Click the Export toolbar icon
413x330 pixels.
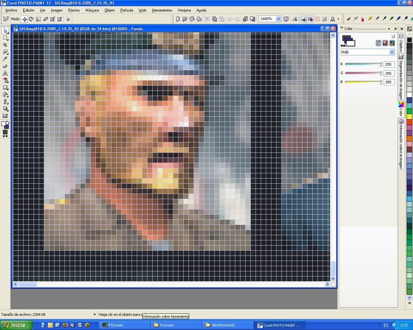[x=252, y=19]
